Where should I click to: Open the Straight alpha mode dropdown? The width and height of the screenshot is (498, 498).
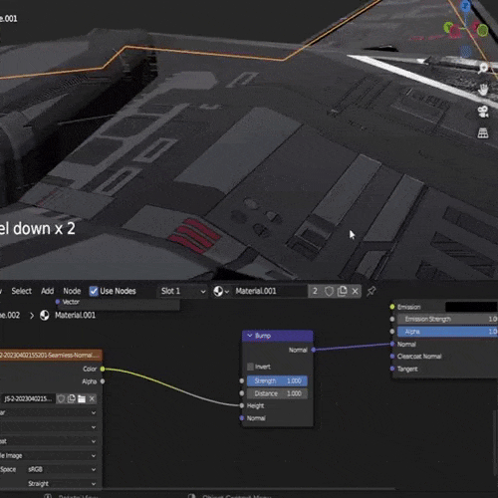click(x=62, y=483)
